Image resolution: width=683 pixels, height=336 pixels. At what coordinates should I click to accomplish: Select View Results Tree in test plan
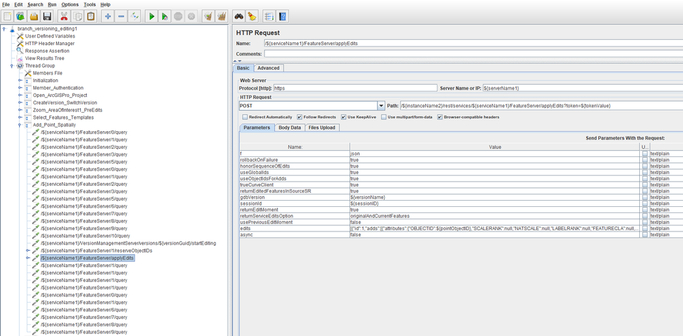(x=44, y=59)
